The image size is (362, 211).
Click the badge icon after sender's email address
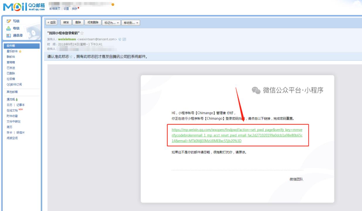point(119,40)
